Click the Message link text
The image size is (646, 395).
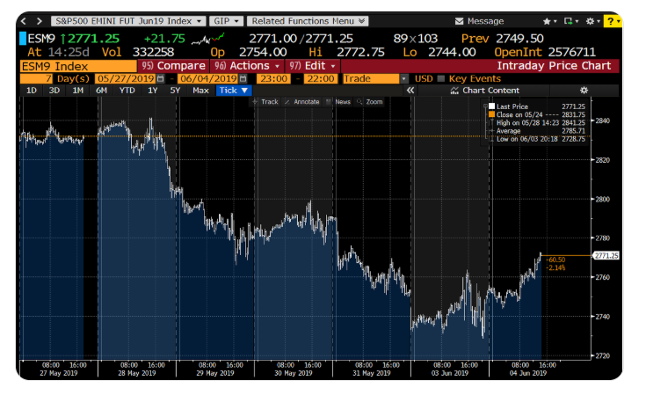485,21
